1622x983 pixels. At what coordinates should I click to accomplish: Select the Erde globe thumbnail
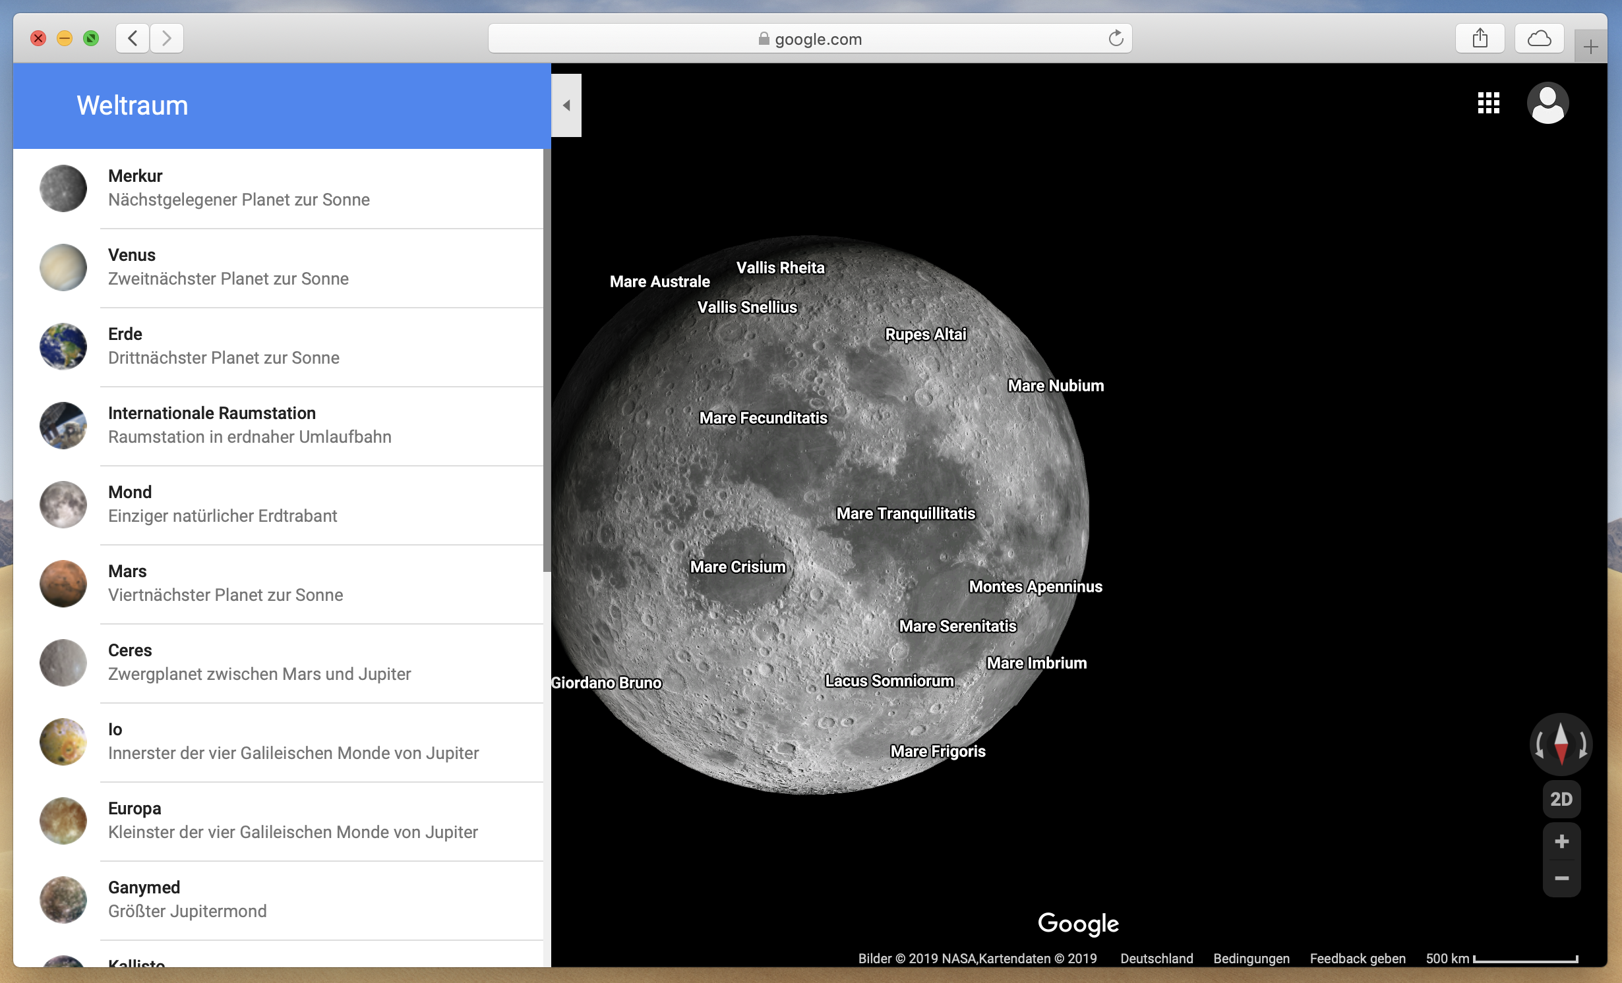coord(63,347)
